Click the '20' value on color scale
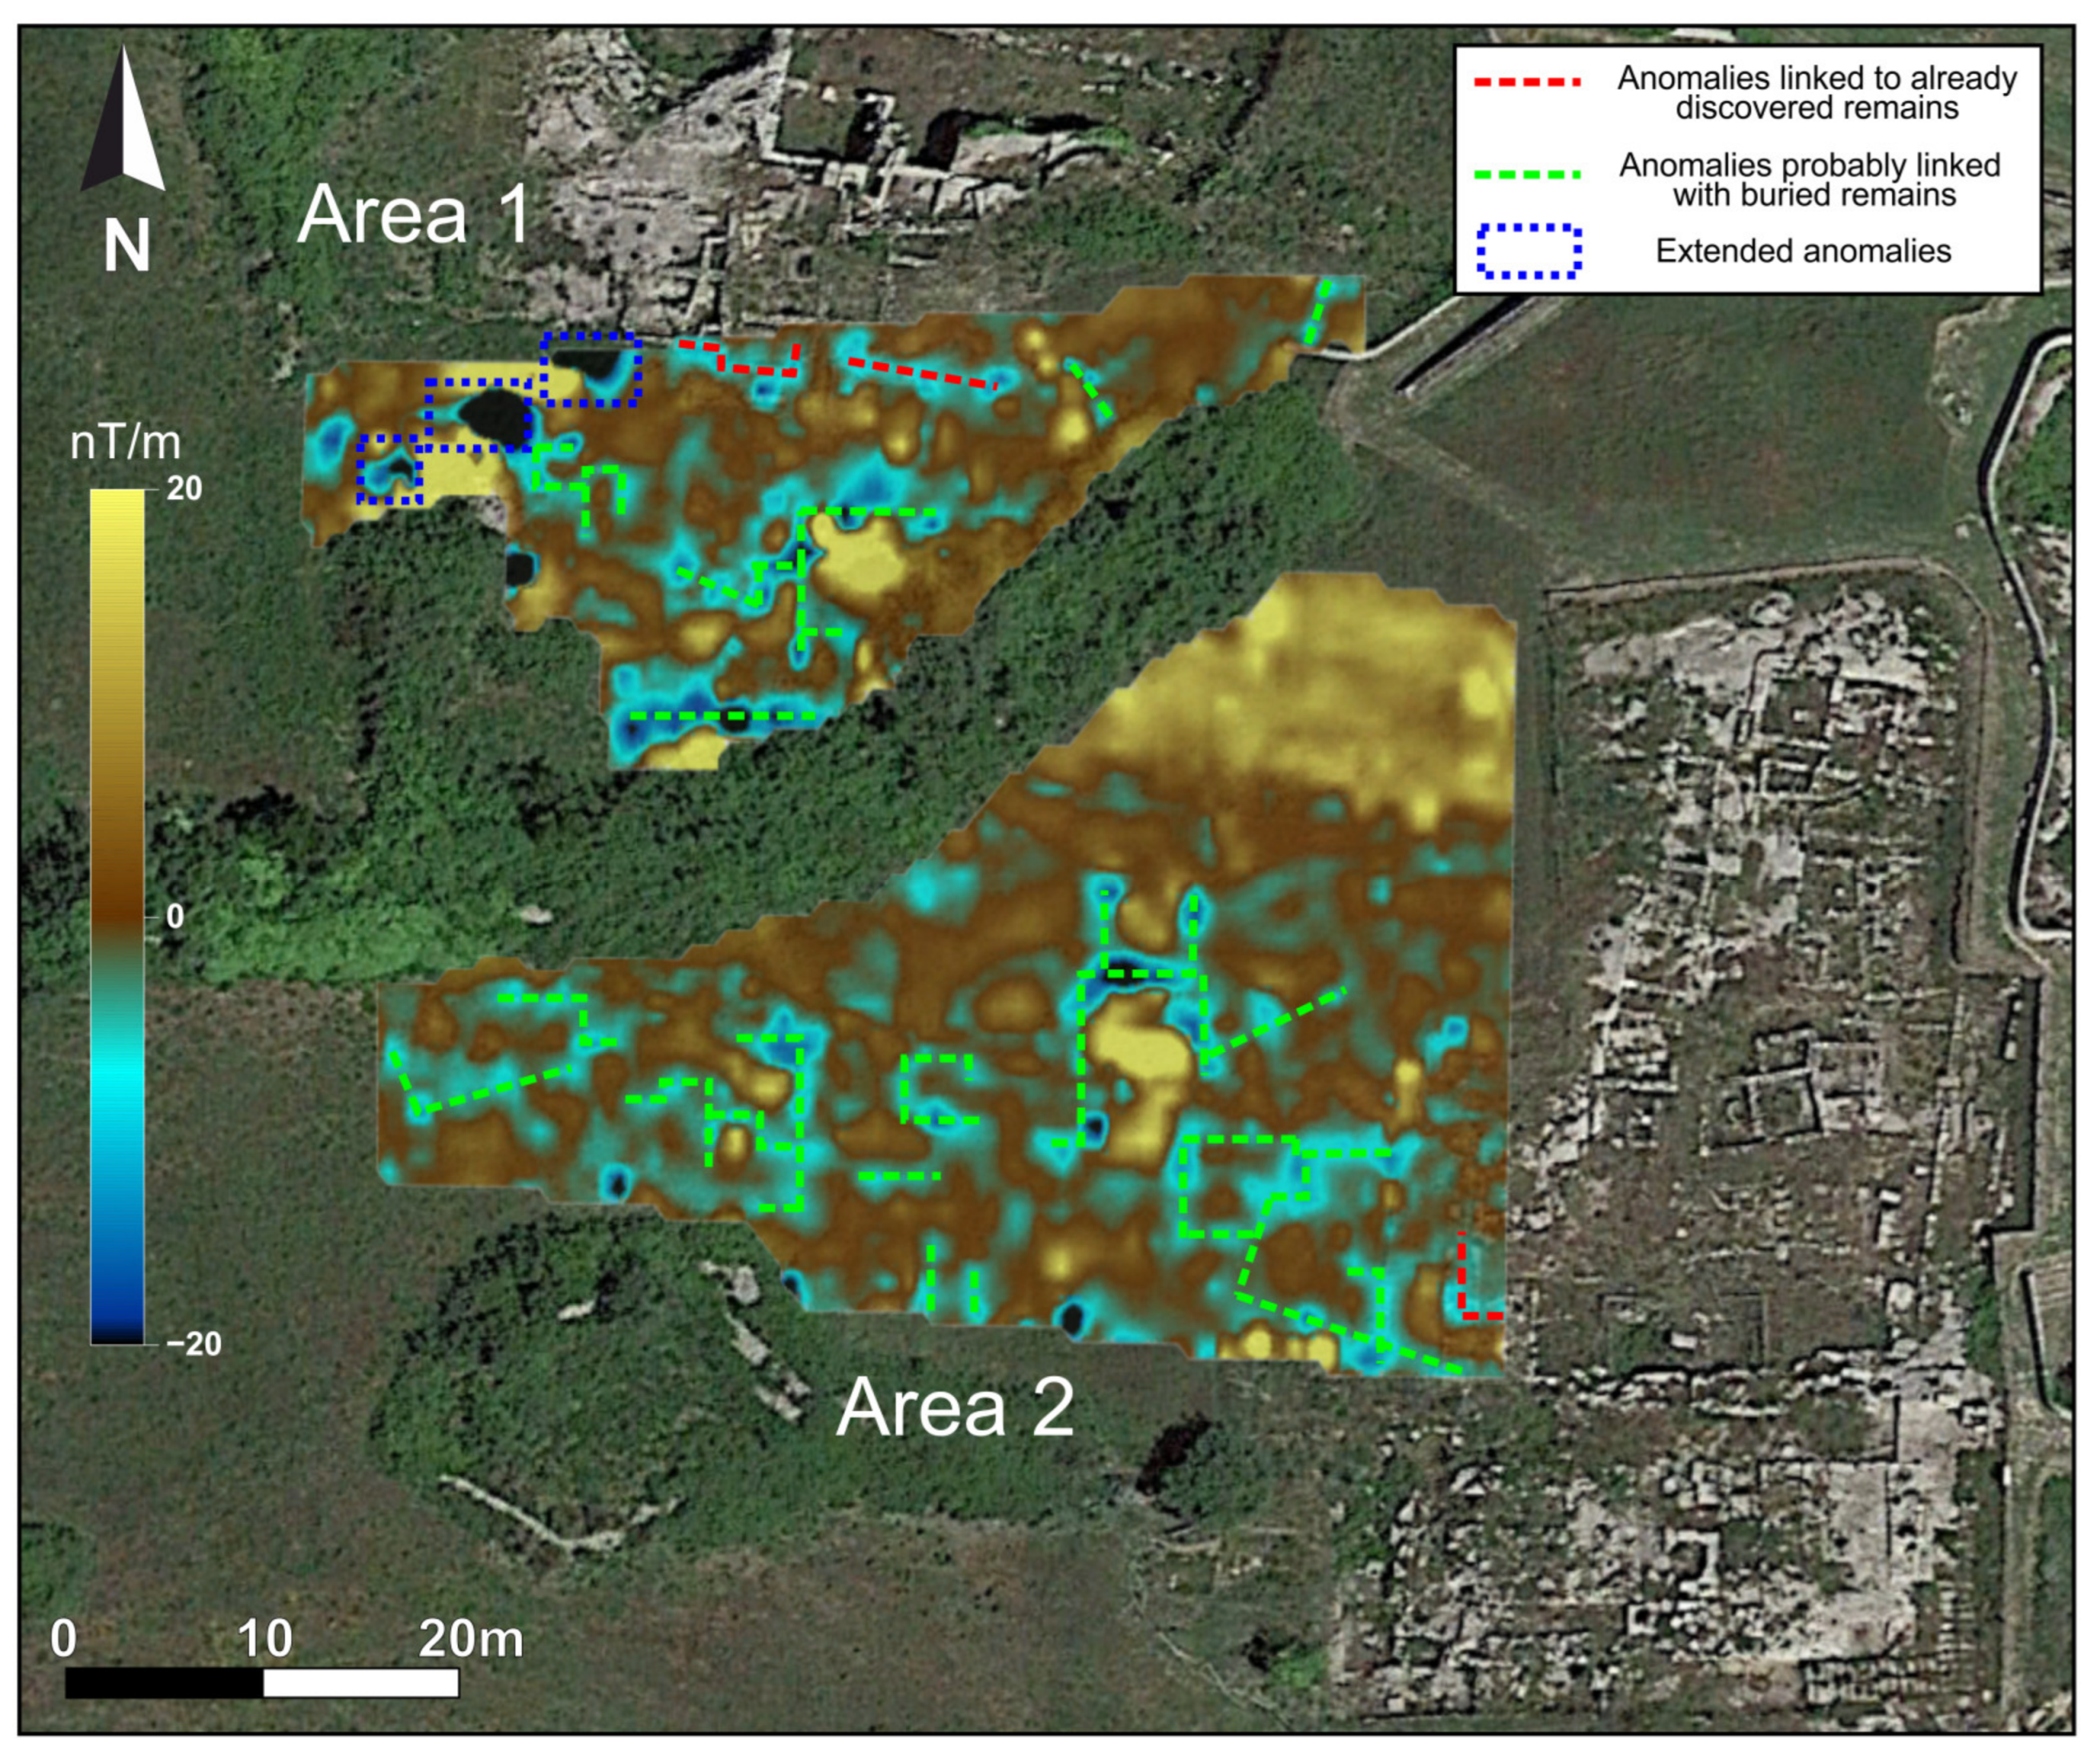This screenshot has height=1760, width=2100. click(x=184, y=489)
